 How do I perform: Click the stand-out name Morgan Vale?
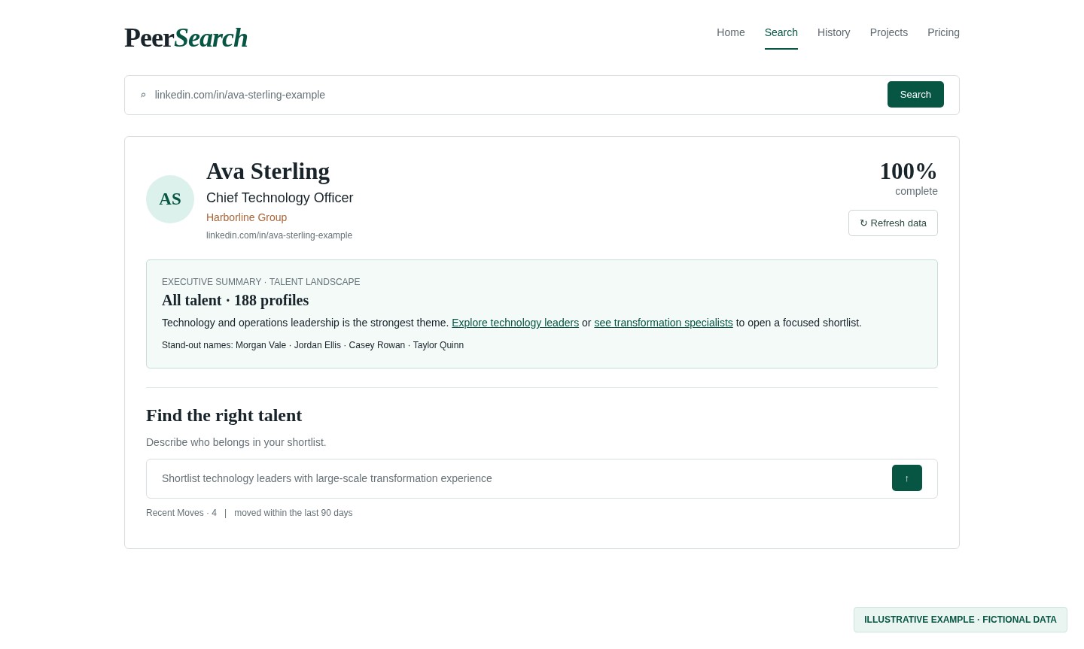click(260, 345)
